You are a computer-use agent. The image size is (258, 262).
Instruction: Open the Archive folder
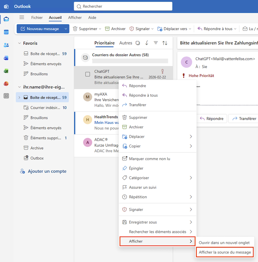click(x=42, y=148)
